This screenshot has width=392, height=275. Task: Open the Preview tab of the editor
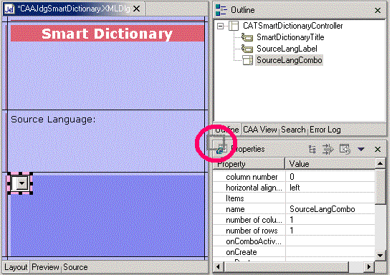coord(45,267)
